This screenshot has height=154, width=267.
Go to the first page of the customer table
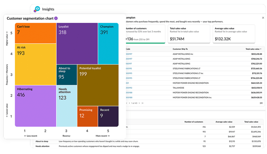coord(126,103)
